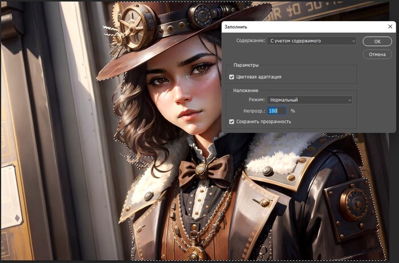This screenshot has width=399, height=263.
Task: Uncheck the Сохранить прозрачность option
Action: click(x=231, y=122)
